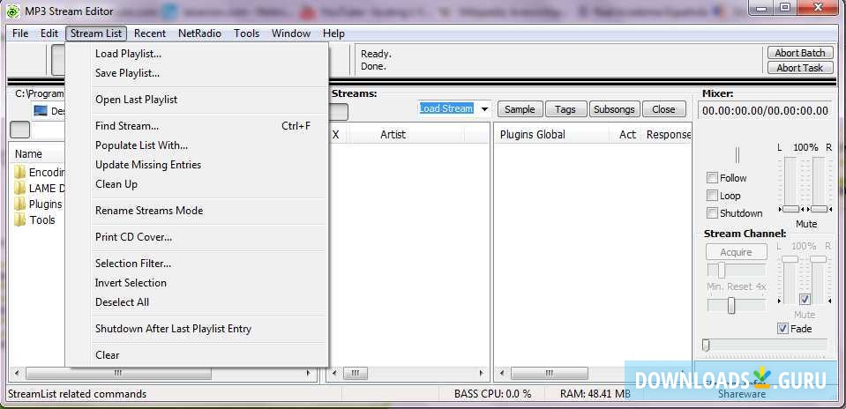Open the Help menu
Viewport: 846px width, 409px height.
click(x=333, y=33)
